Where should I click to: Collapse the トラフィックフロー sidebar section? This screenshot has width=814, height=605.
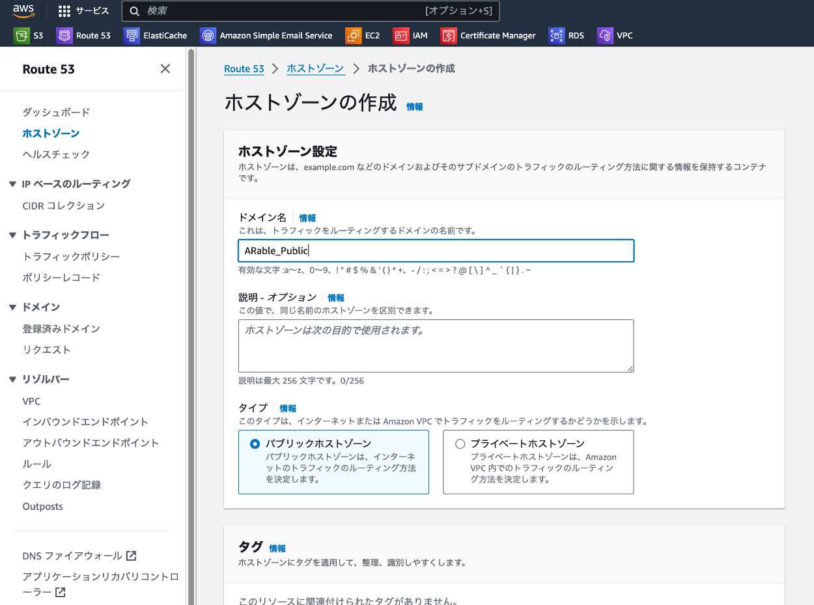point(12,235)
